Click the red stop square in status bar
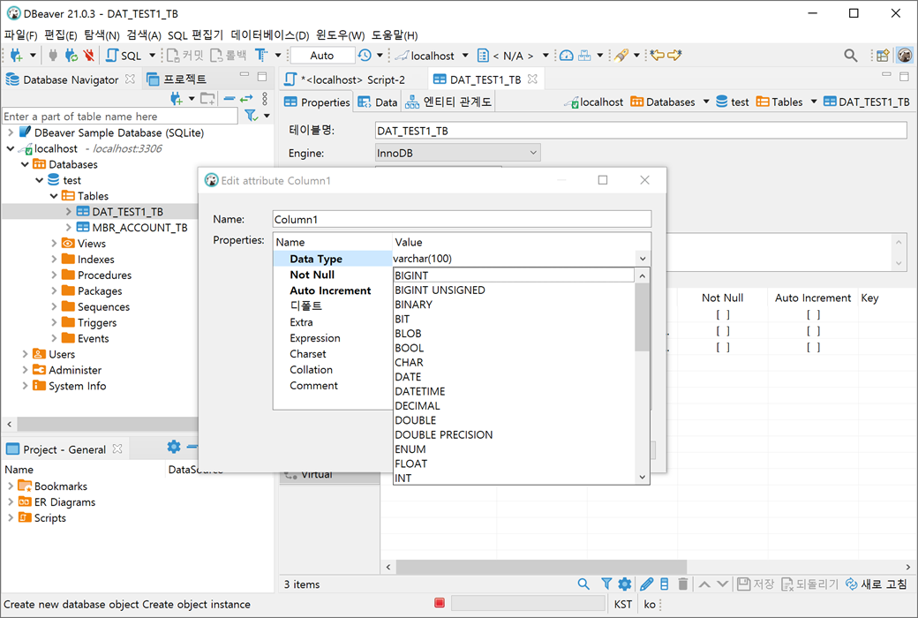This screenshot has height=618, width=918. click(440, 603)
